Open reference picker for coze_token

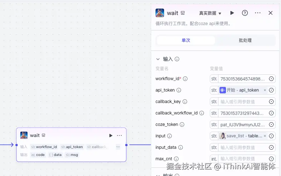tap(271, 124)
